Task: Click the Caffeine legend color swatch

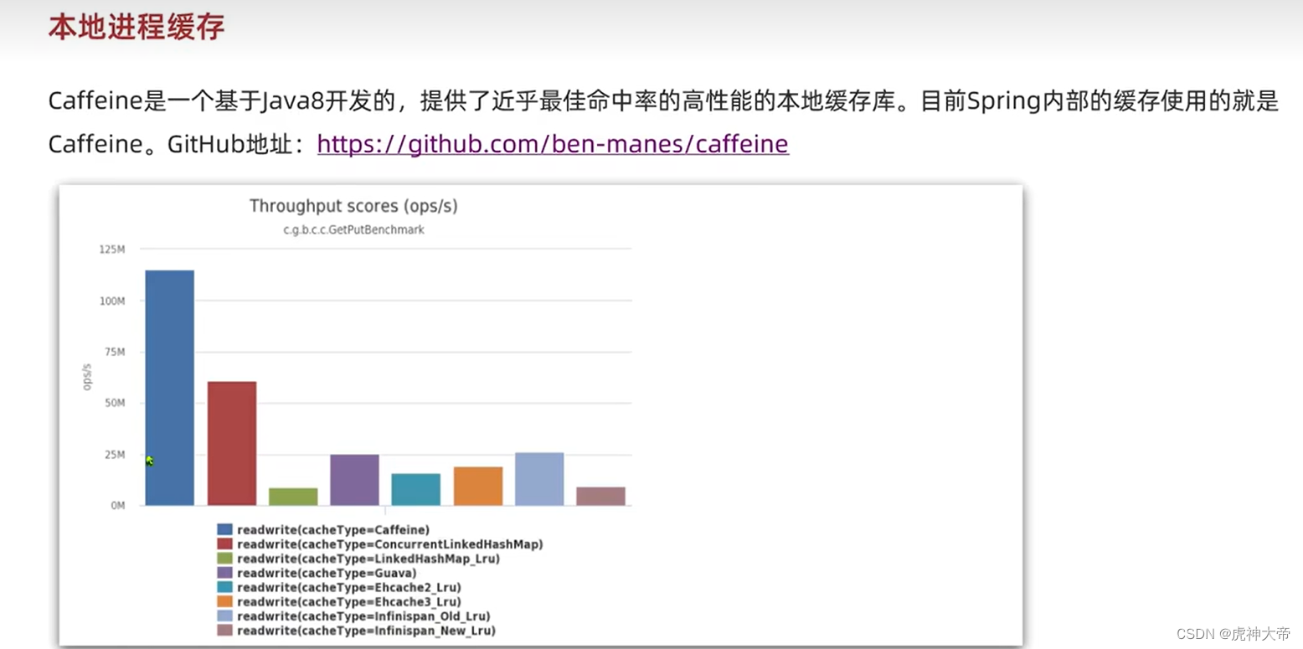Action: [224, 530]
